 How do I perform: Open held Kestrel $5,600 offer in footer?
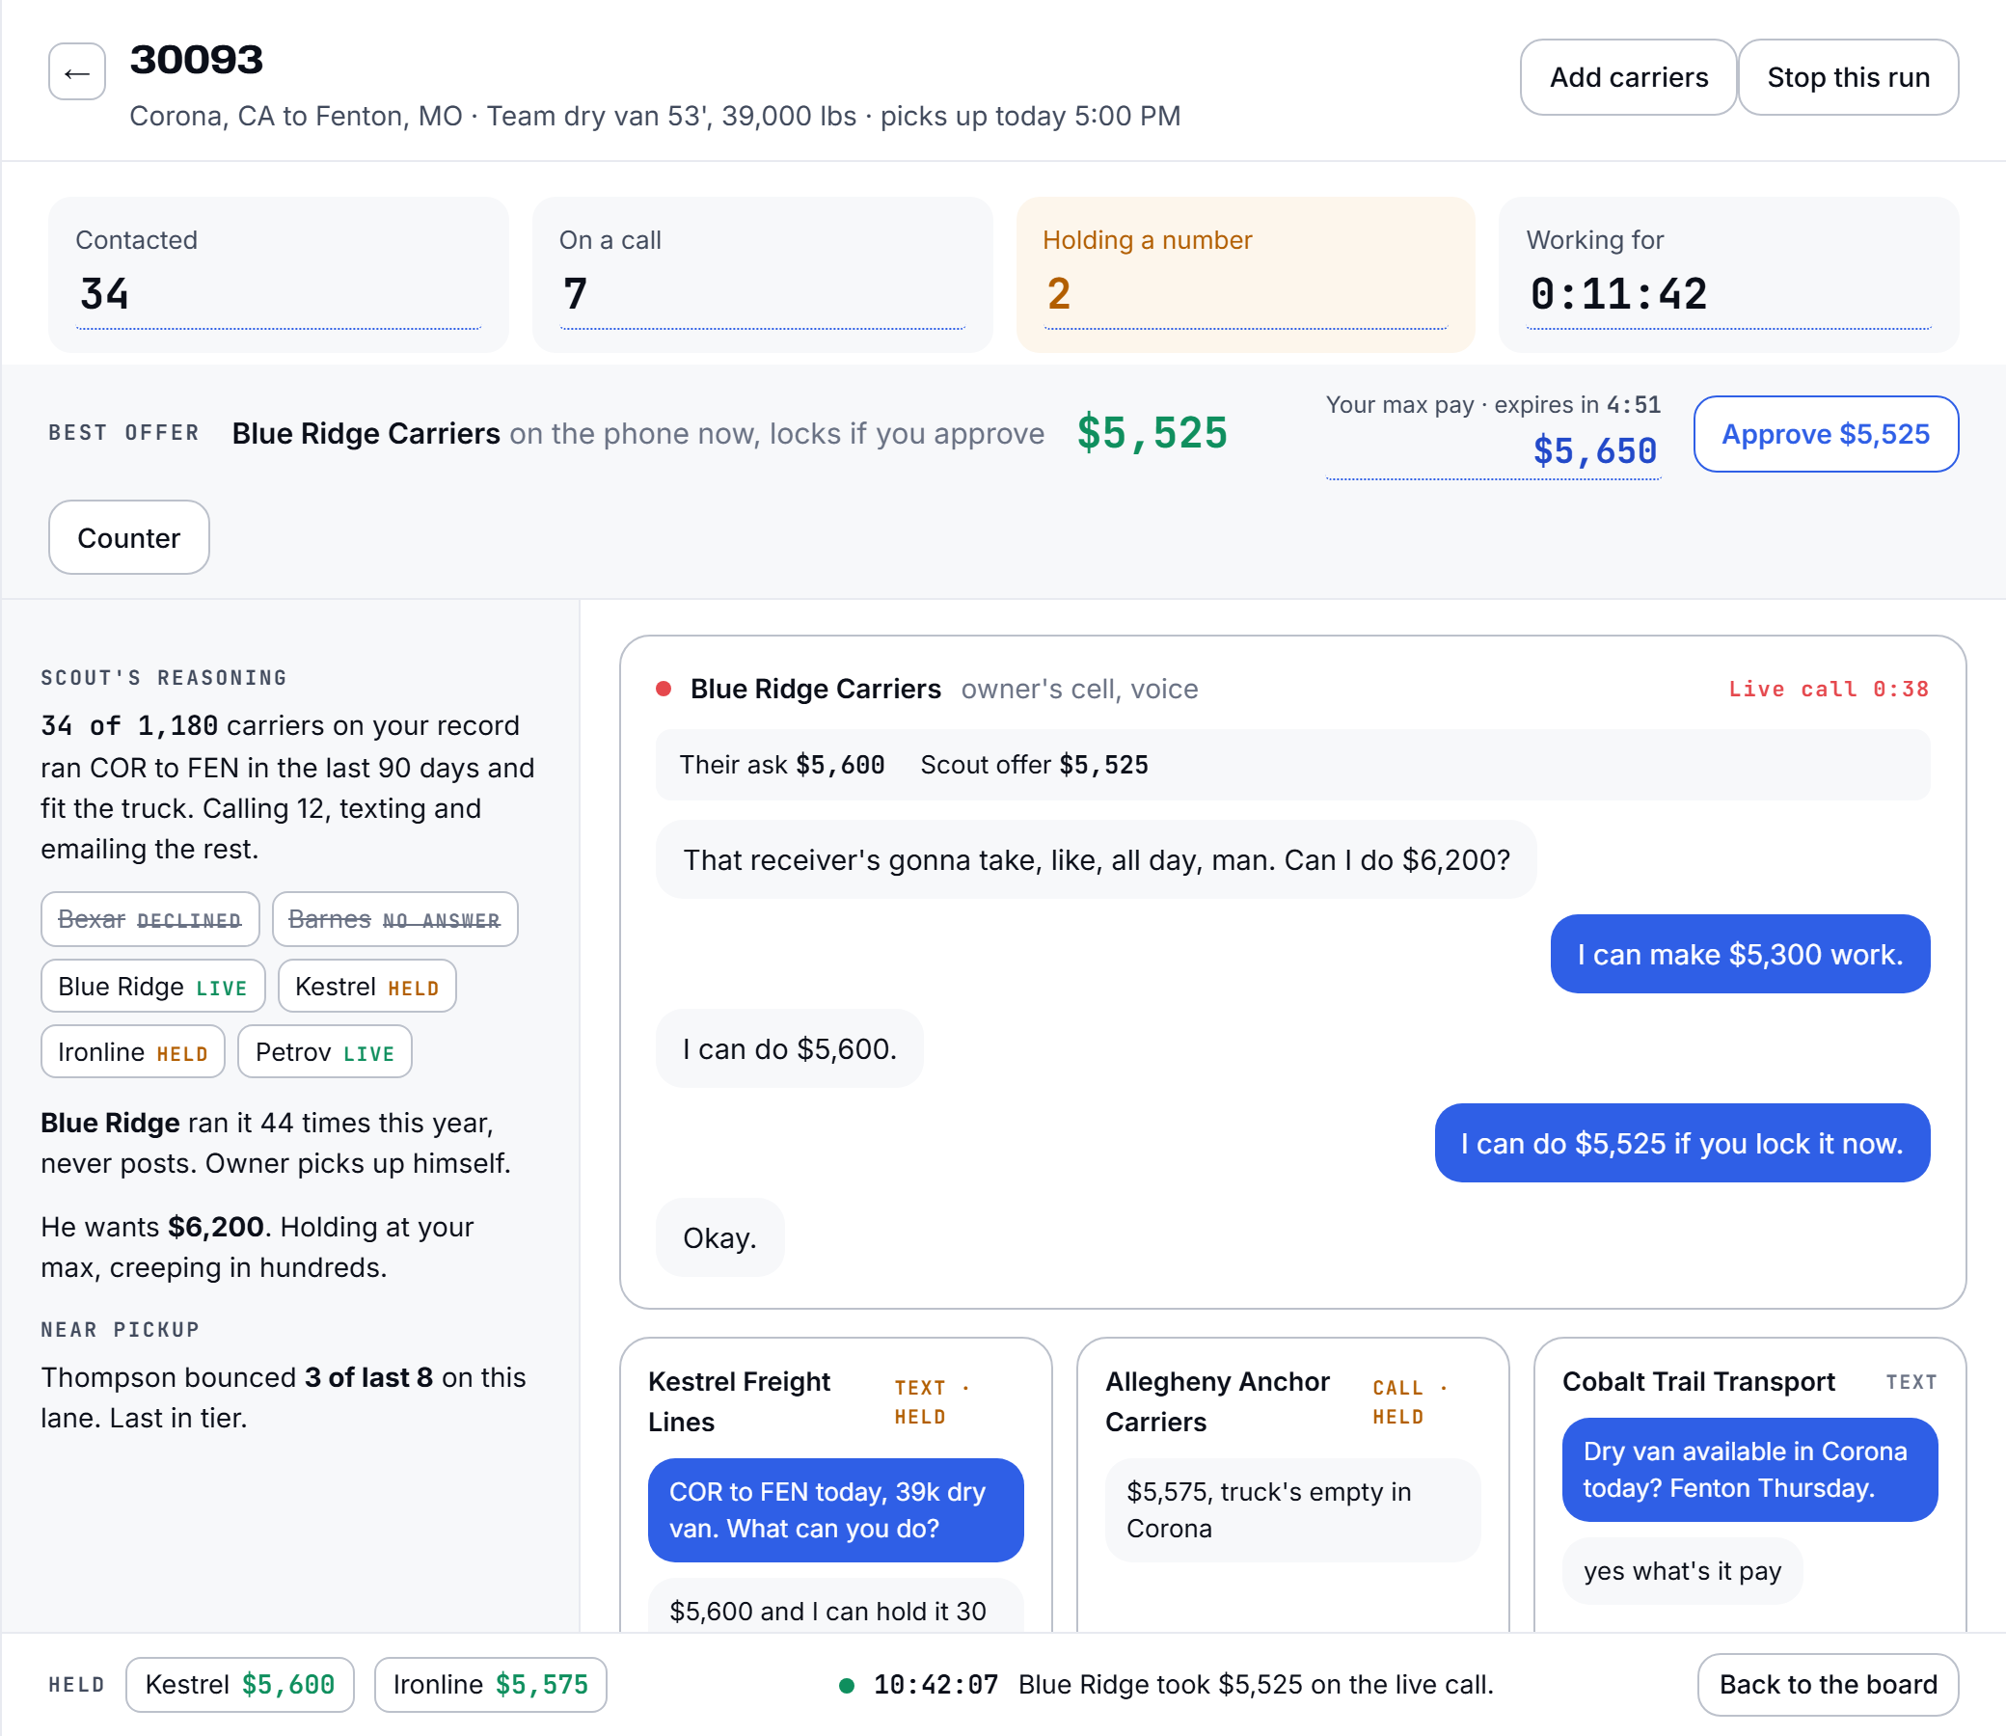[239, 1685]
